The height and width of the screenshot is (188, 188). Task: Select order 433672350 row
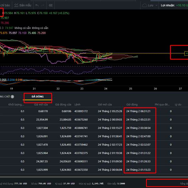tap(94, 170)
